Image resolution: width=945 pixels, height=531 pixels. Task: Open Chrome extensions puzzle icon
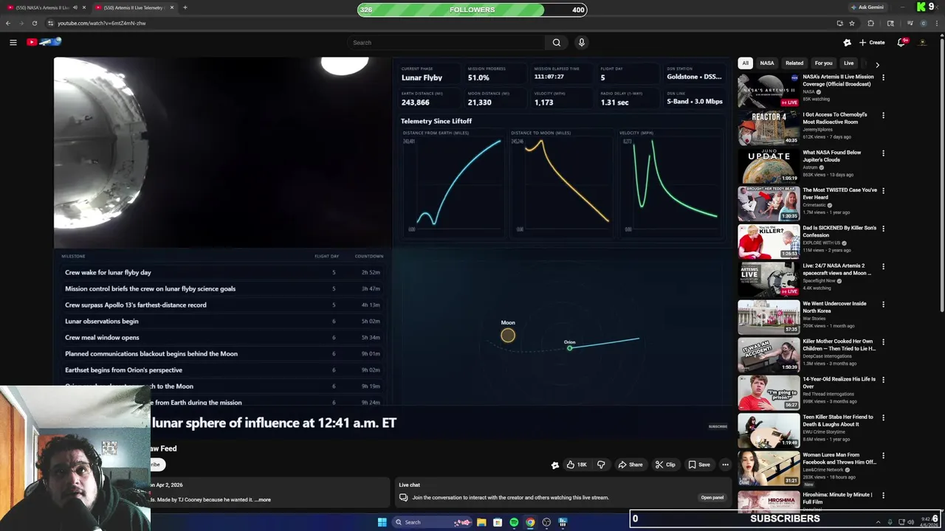(871, 23)
